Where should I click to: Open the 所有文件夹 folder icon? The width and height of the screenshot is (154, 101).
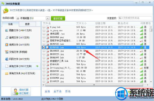click(7, 73)
